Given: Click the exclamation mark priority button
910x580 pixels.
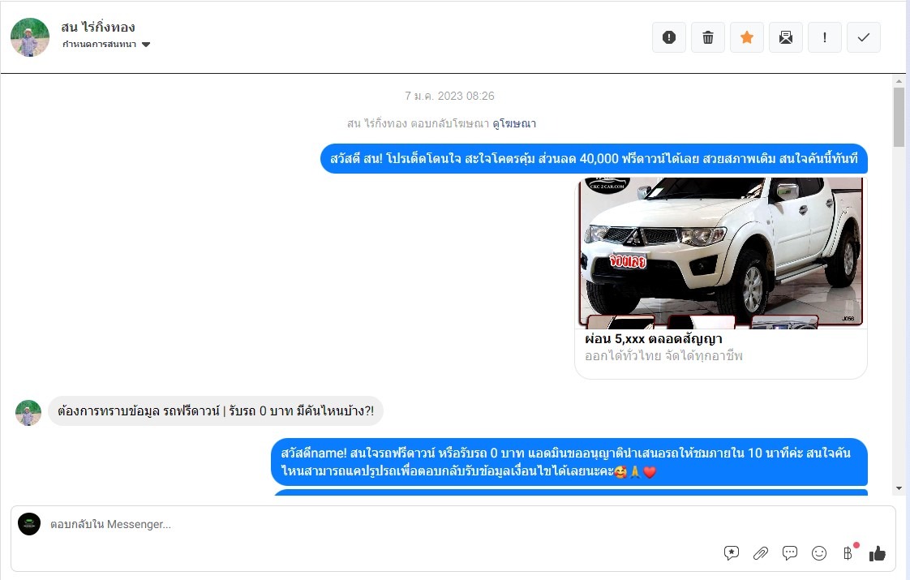Looking at the screenshot, I should coord(825,37).
